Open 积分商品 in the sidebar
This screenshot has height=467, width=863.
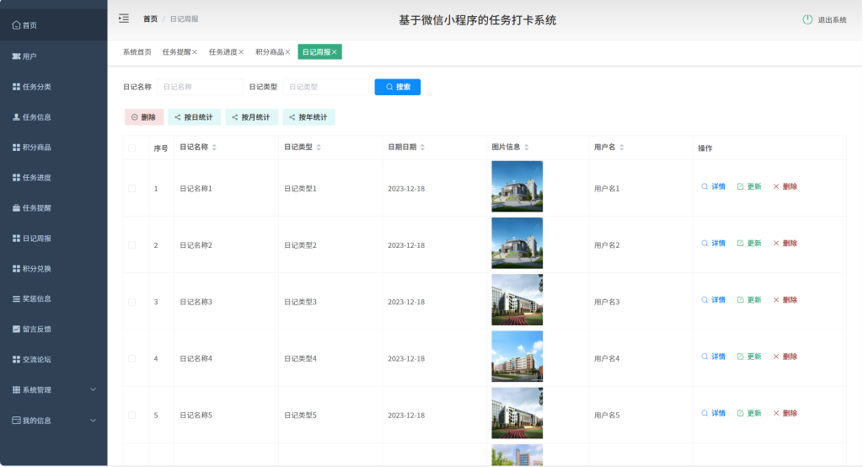coord(53,147)
